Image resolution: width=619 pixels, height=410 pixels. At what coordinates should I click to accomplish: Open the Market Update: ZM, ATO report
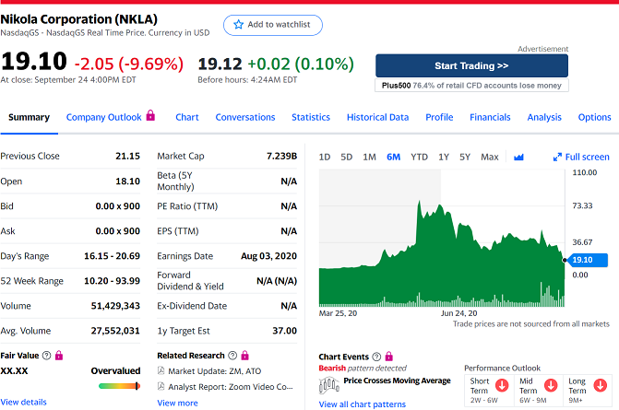[215, 371]
